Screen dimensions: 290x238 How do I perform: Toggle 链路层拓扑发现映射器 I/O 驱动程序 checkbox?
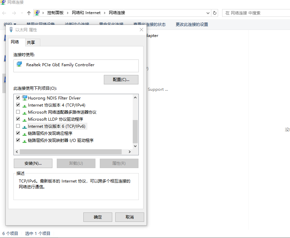18,140
